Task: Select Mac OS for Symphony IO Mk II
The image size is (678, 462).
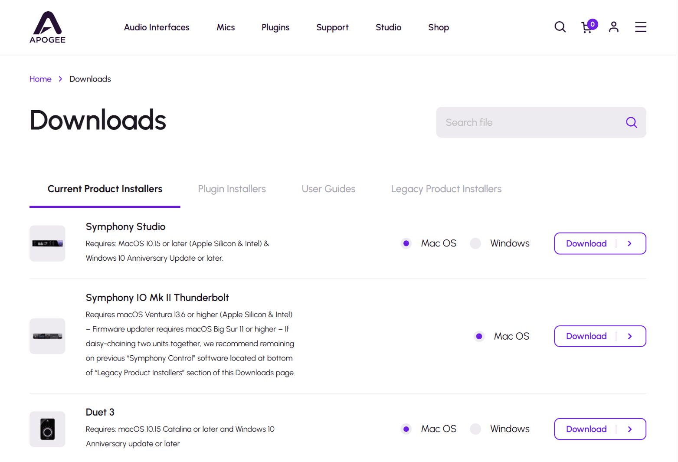Action: point(479,336)
